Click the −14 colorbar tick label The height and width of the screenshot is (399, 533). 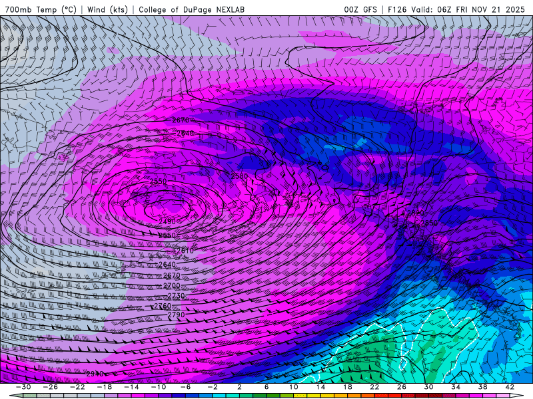pyautogui.click(x=131, y=387)
